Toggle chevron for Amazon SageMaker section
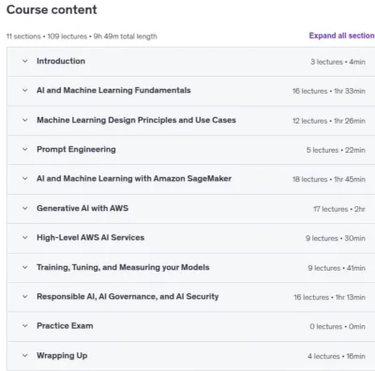 tap(25, 179)
